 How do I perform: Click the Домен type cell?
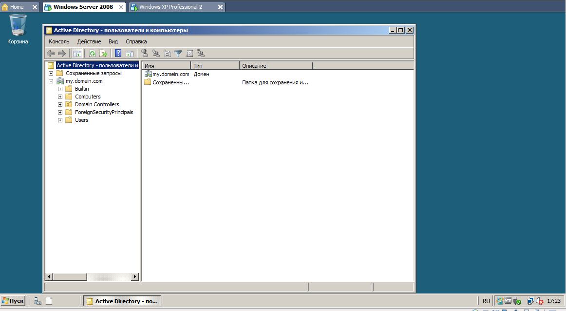[202, 74]
